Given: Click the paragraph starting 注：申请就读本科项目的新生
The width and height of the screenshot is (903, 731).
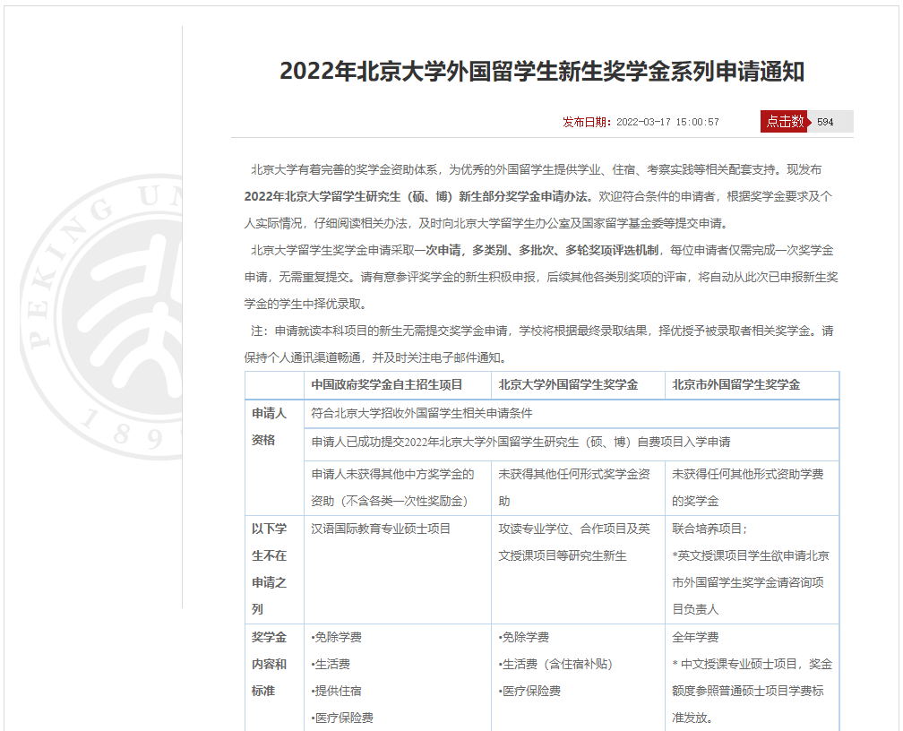Looking at the screenshot, I should tap(538, 344).
